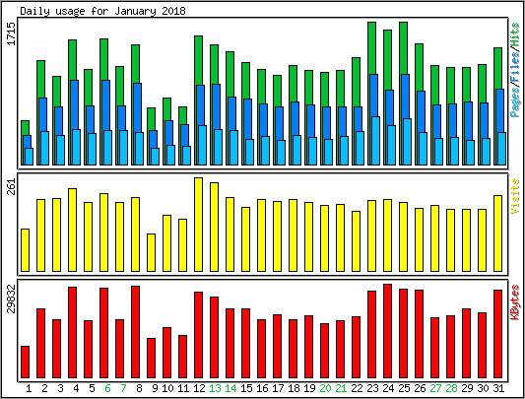
Task: Click the red KBytes legend label
Action: pos(515,302)
